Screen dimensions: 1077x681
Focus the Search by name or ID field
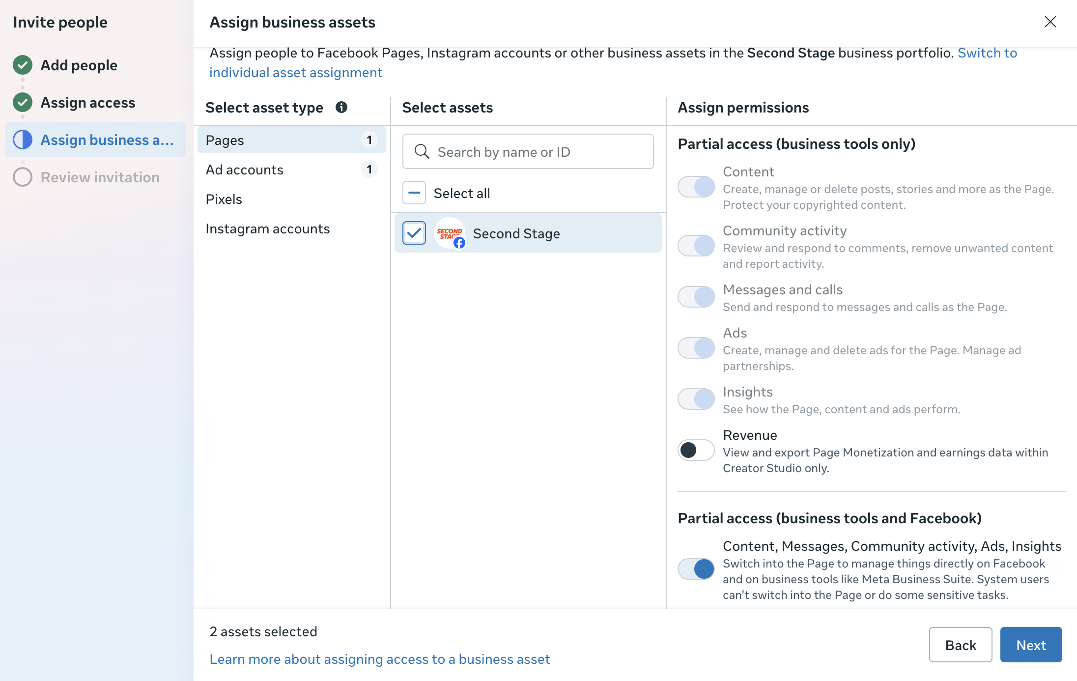[x=528, y=151]
